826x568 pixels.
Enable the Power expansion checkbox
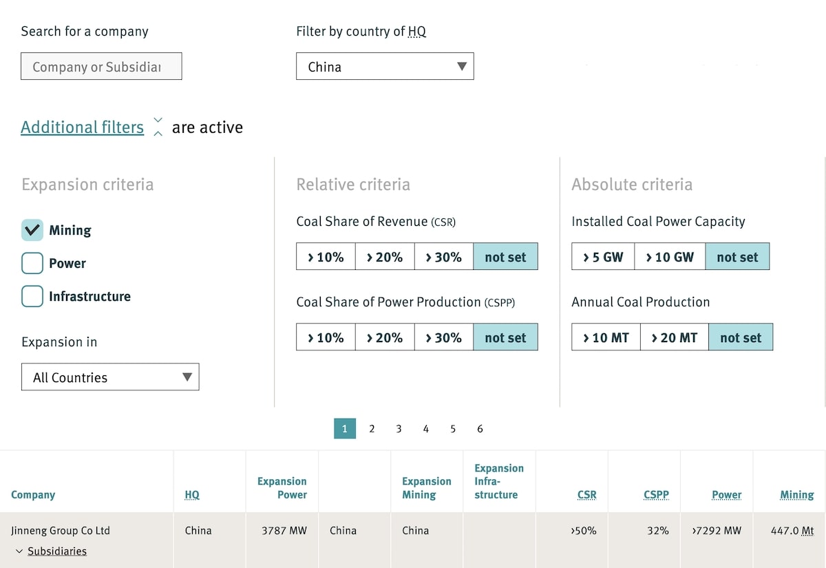coord(32,264)
